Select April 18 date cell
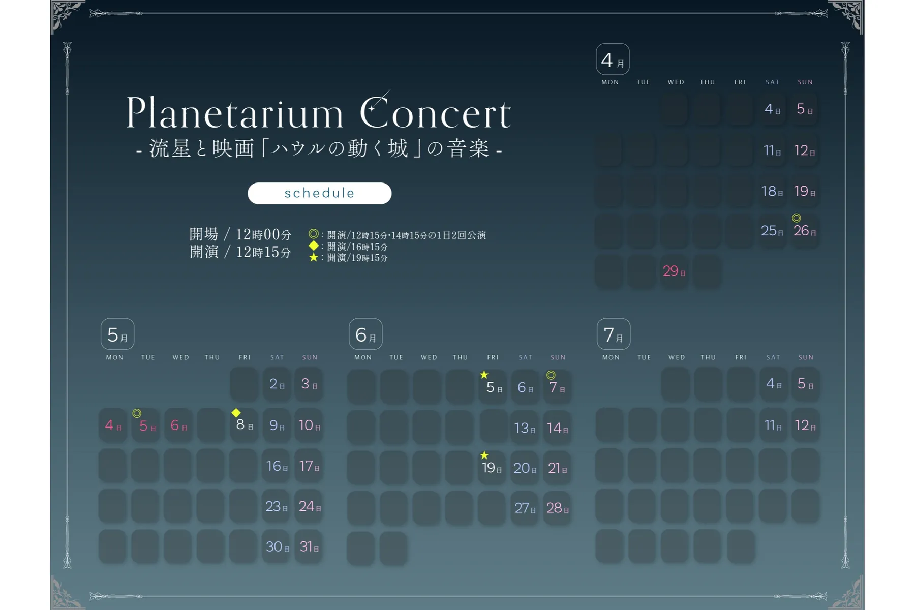This screenshot has width=915, height=610. (x=772, y=191)
